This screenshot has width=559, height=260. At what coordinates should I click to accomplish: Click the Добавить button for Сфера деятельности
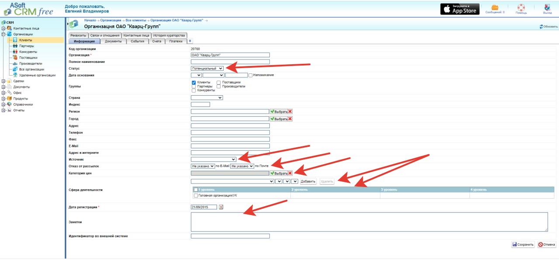click(x=308, y=181)
